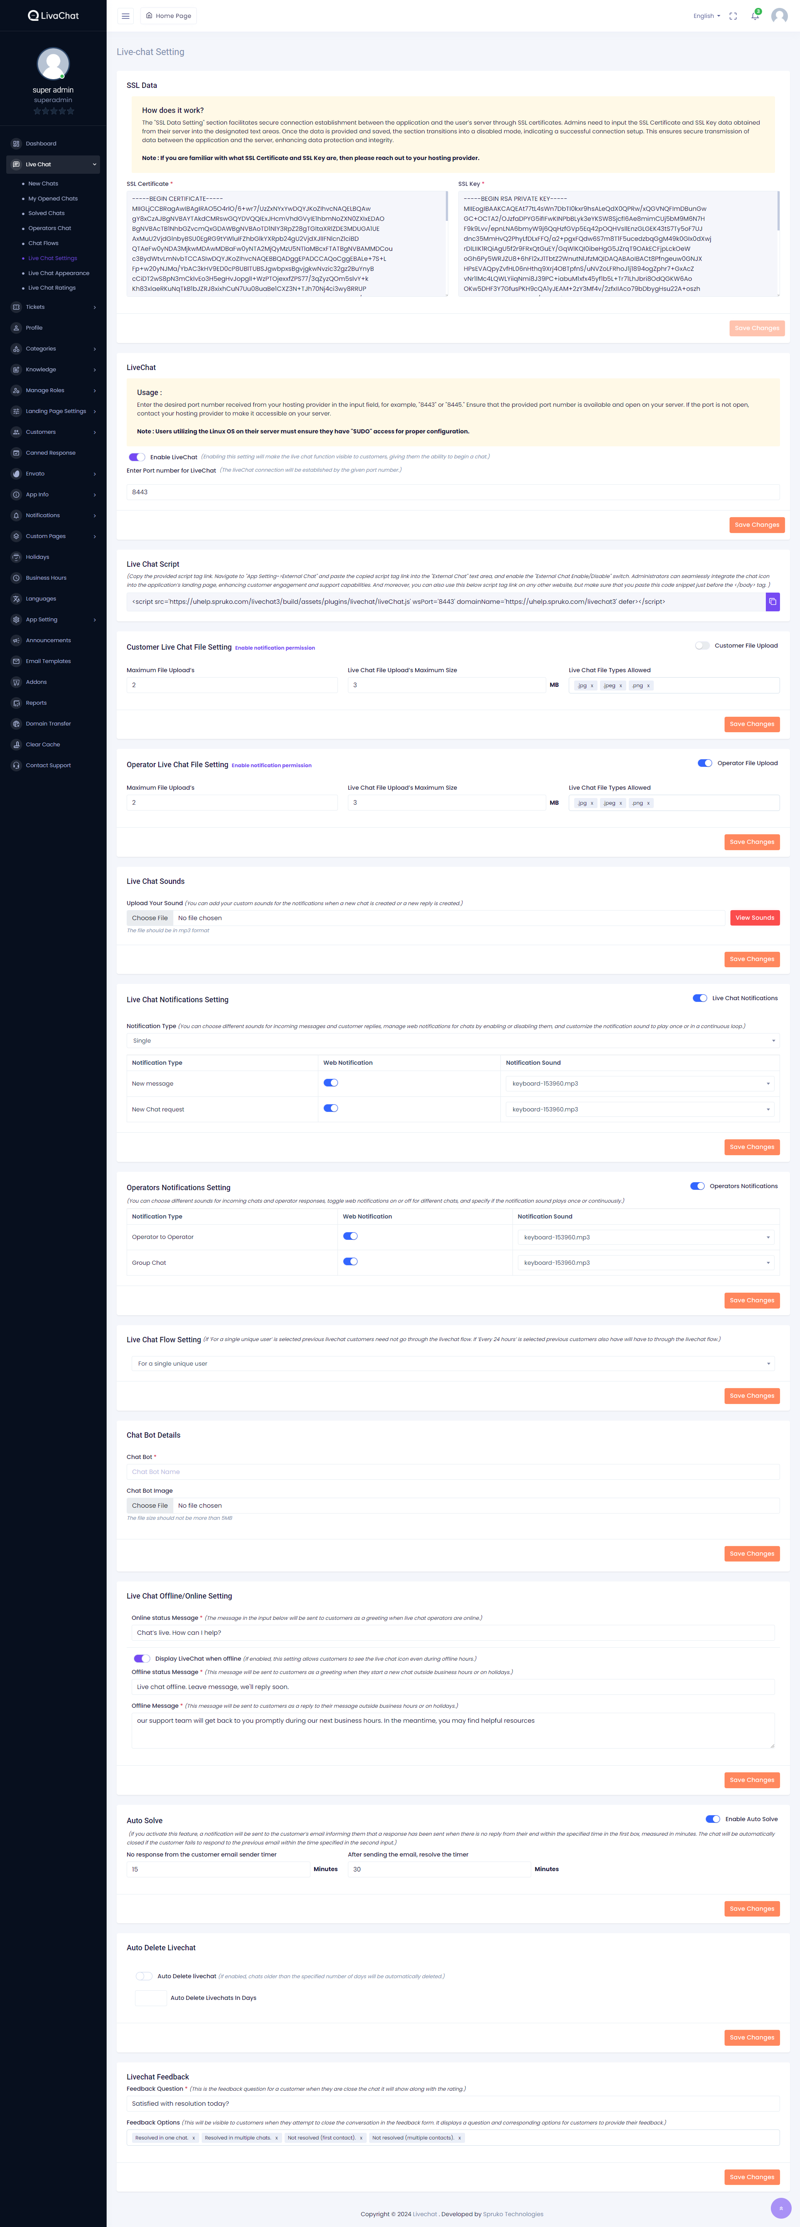Image resolution: width=800 pixels, height=2227 pixels.
Task: Open Solved Chats under Live Chat
Action: point(47,213)
